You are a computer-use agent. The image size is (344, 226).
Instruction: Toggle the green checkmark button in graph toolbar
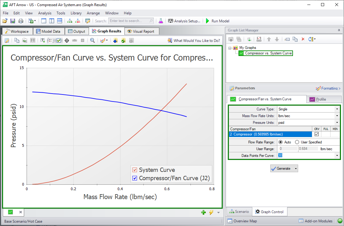(59, 41)
